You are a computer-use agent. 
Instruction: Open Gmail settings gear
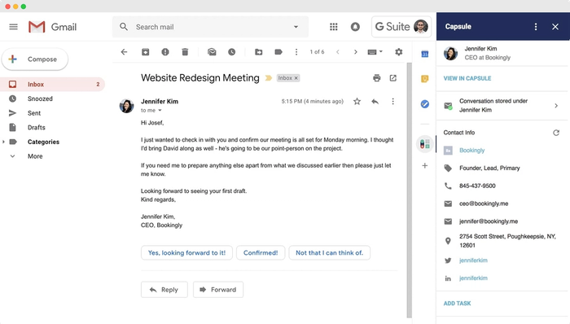point(399,52)
